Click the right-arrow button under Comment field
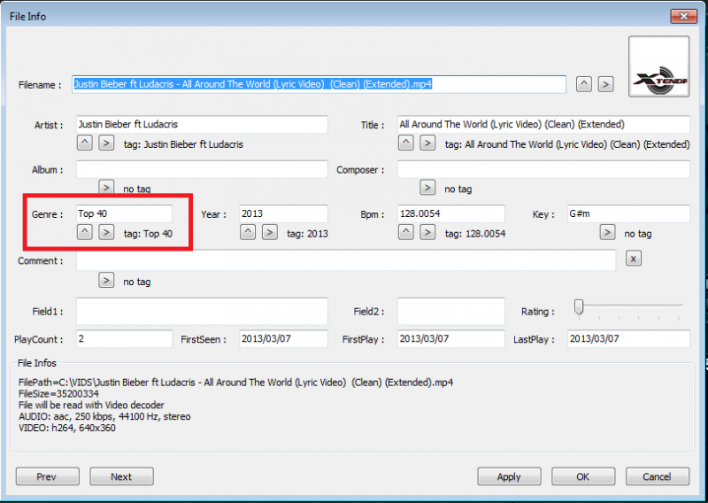Screen dimensions: 708x503 pos(106,280)
